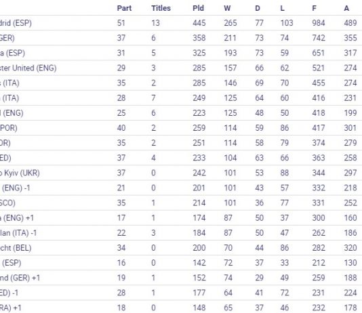Image resolution: width=362 pixels, height=313 pixels.
Task: Sort table by Part column header
Action: pyautogui.click(x=124, y=8)
